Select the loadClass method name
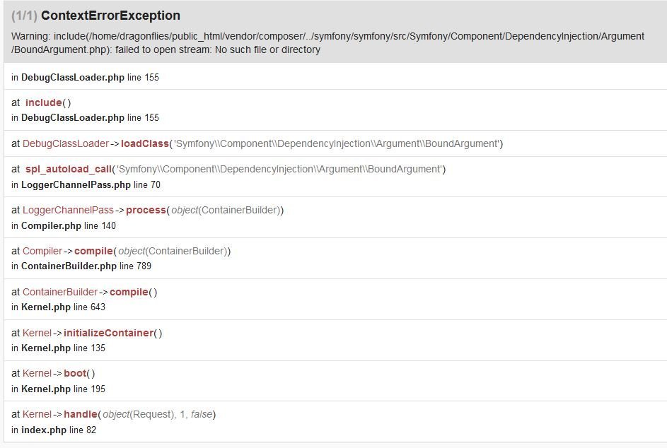667x448 pixels. point(145,143)
